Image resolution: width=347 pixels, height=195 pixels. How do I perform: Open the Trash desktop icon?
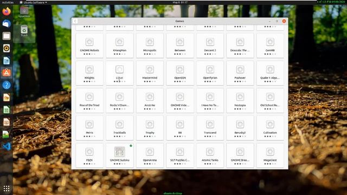(x=24, y=31)
